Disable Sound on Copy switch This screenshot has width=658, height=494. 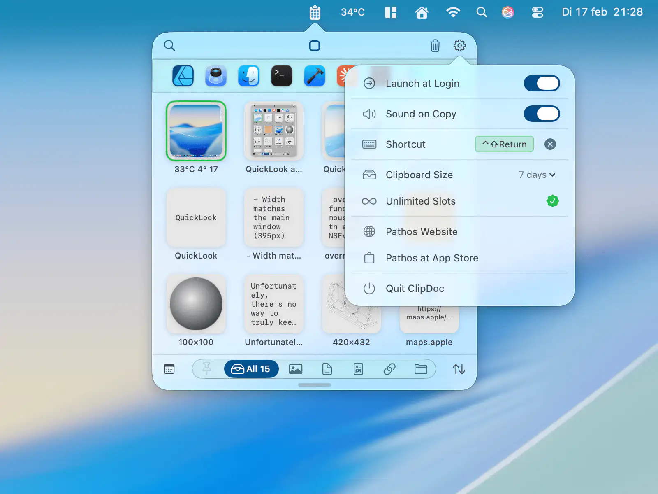click(542, 114)
